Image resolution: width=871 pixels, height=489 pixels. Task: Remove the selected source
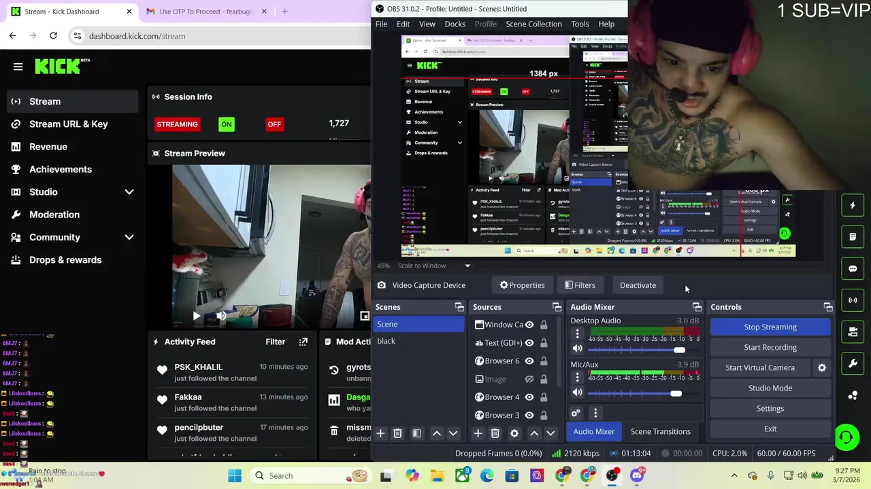[495, 433]
